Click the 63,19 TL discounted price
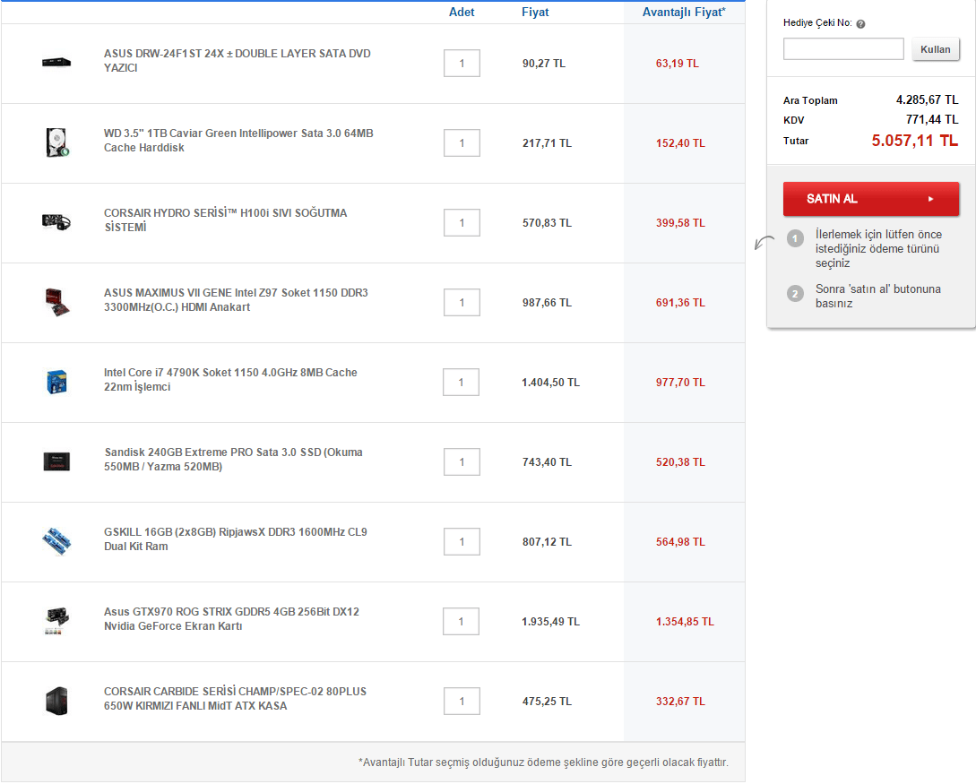 coord(678,64)
